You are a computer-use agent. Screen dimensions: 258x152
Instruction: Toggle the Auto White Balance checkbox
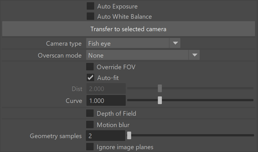[90, 16]
